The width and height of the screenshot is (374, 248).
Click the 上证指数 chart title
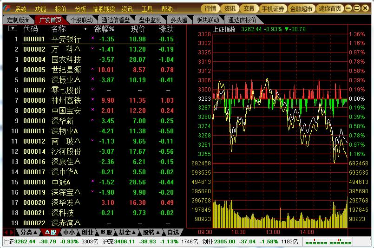point(224,29)
